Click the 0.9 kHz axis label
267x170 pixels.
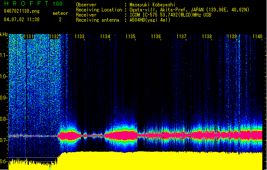(x=3, y=98)
